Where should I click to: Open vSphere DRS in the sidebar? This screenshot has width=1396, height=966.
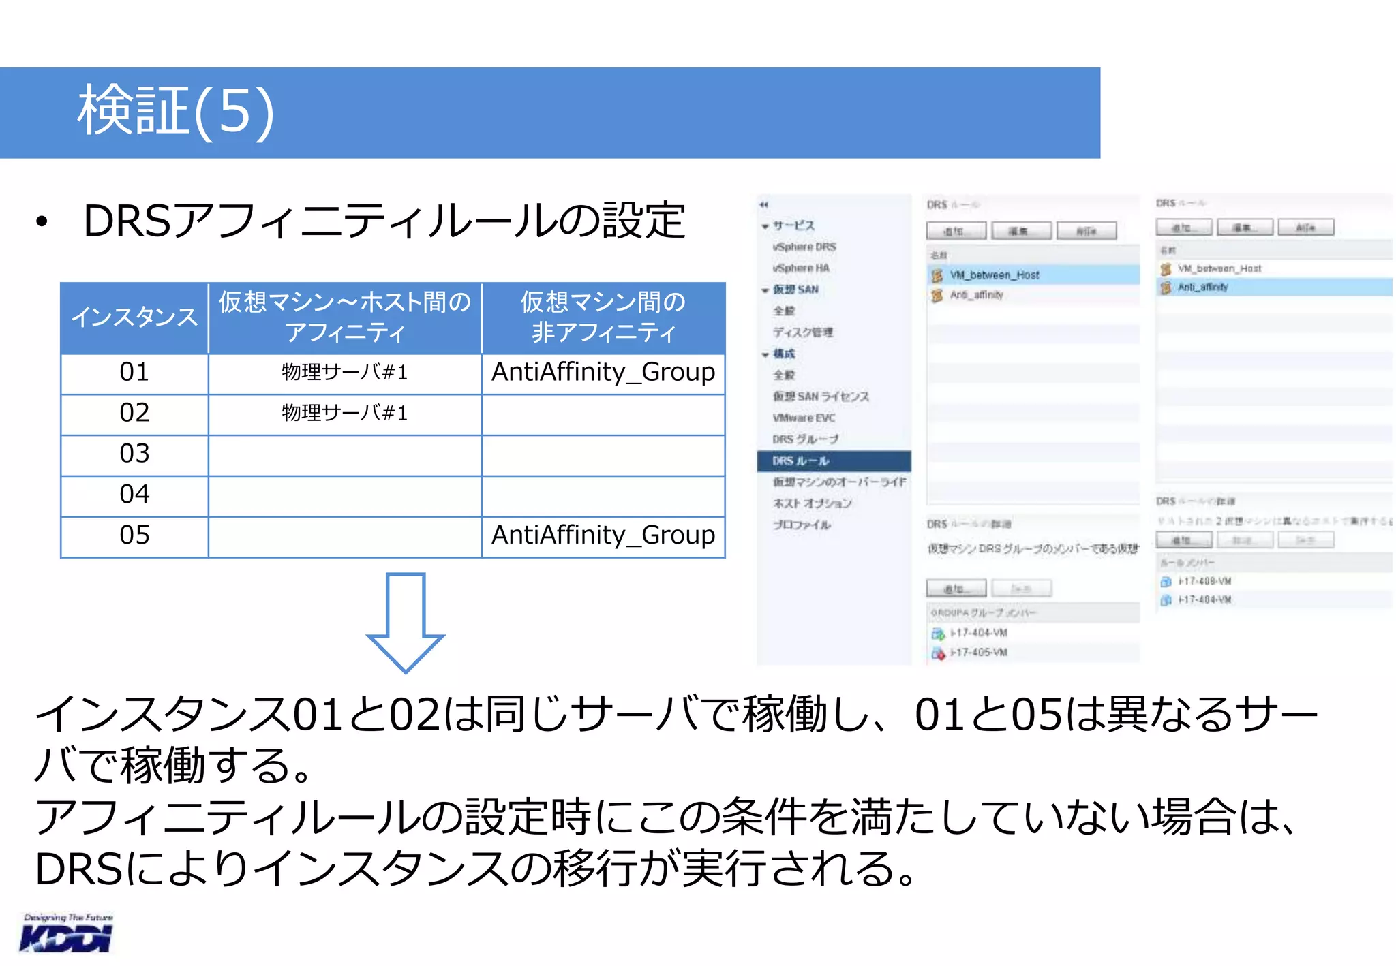pos(804,247)
